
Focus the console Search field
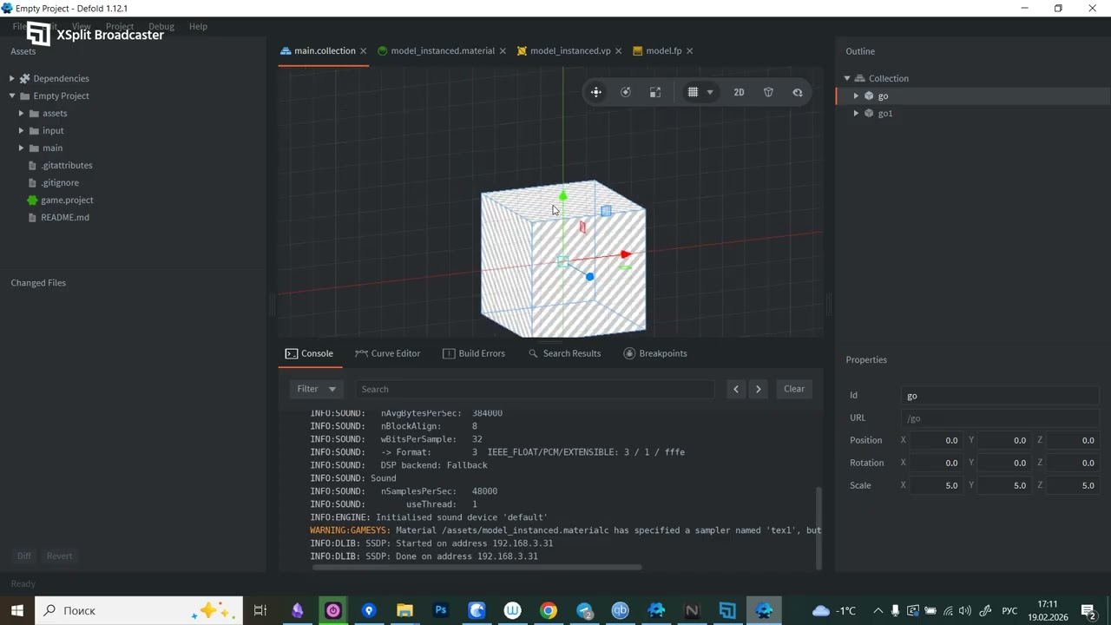[x=534, y=389]
